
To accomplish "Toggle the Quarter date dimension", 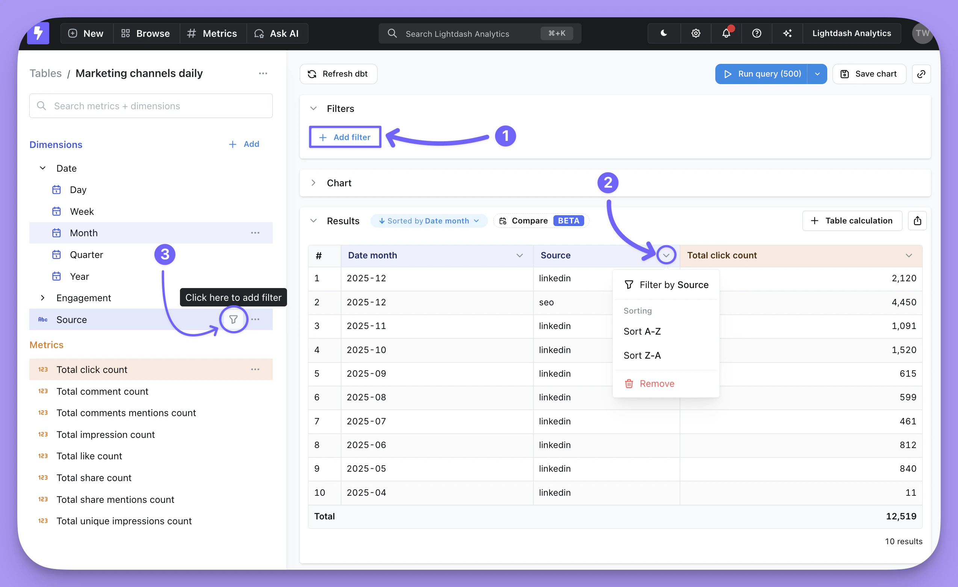I will pyautogui.click(x=86, y=255).
